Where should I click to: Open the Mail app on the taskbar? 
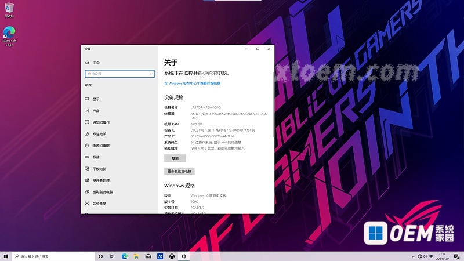pos(148,256)
